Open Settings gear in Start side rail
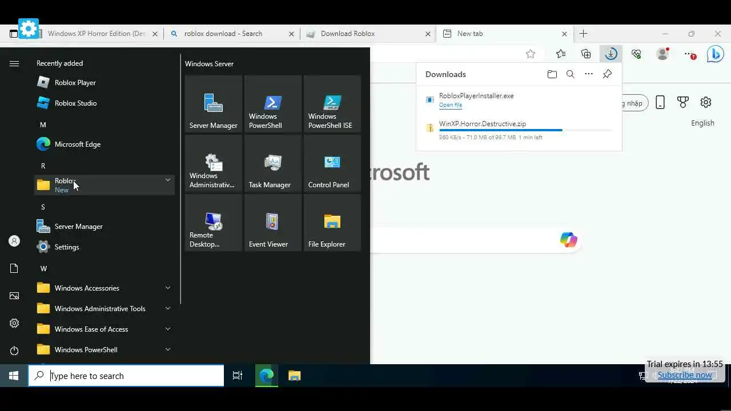The width and height of the screenshot is (731, 411). [14, 323]
